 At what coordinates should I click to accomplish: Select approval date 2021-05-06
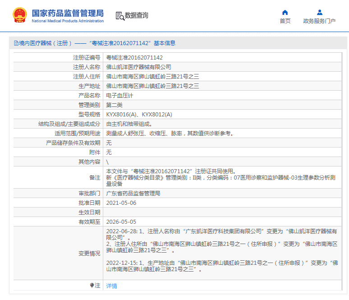point(121,203)
